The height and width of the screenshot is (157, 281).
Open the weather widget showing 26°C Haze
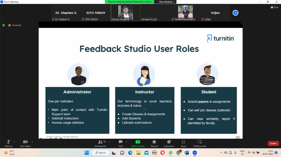(10, 153)
